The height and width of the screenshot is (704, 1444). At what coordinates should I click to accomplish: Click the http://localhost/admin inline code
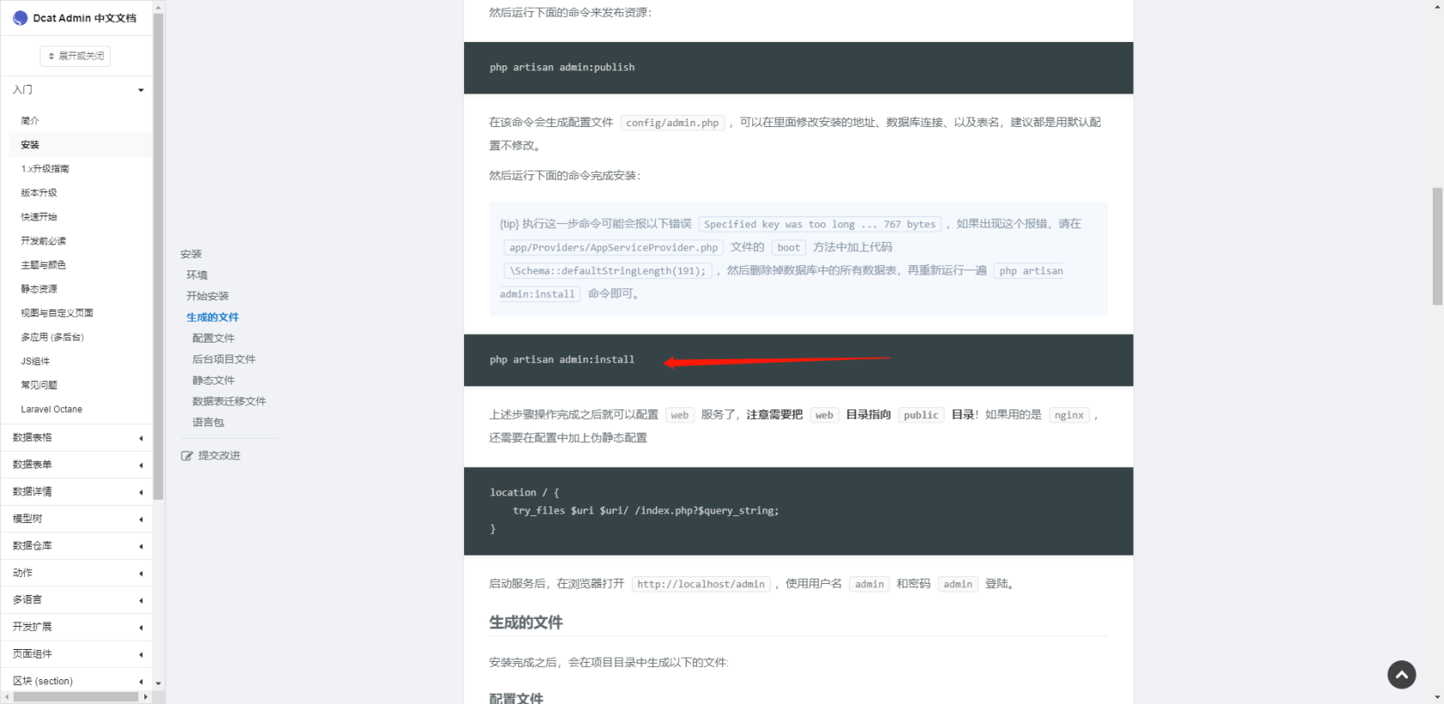coord(701,585)
